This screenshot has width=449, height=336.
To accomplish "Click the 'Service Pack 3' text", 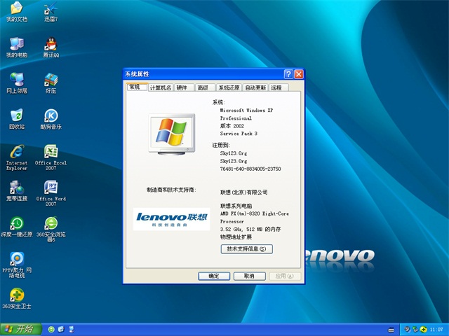I will click(x=239, y=134).
